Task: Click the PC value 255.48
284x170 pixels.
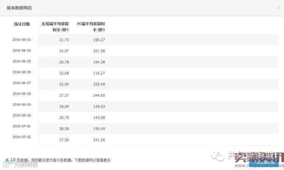Action: tap(99, 84)
